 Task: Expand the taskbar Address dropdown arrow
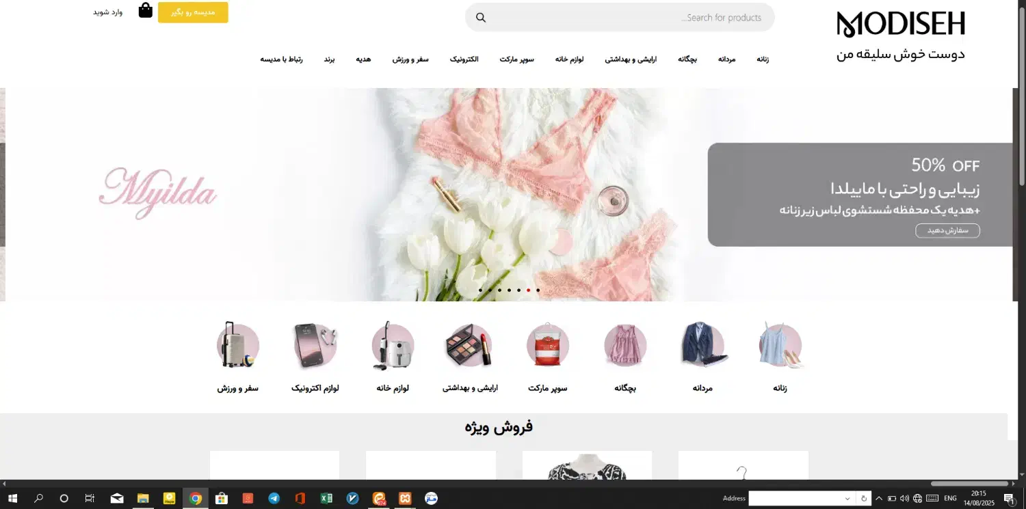(x=847, y=499)
